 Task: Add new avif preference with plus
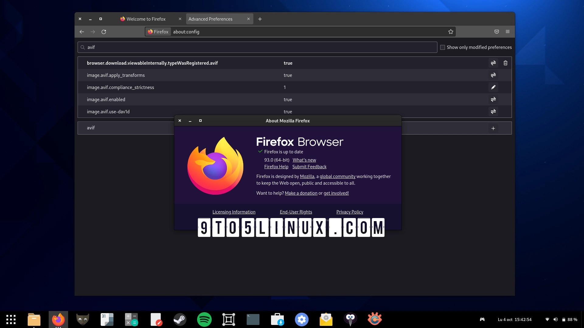(493, 128)
